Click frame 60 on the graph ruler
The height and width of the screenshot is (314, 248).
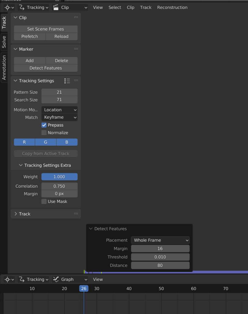click(x=194, y=289)
